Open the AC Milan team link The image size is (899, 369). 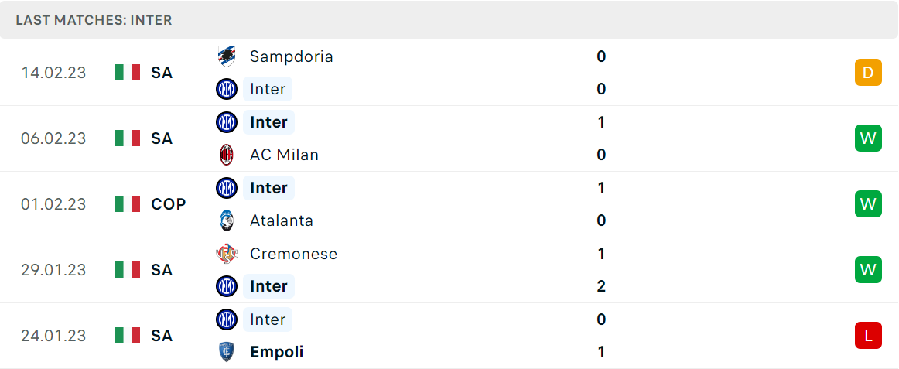(284, 155)
